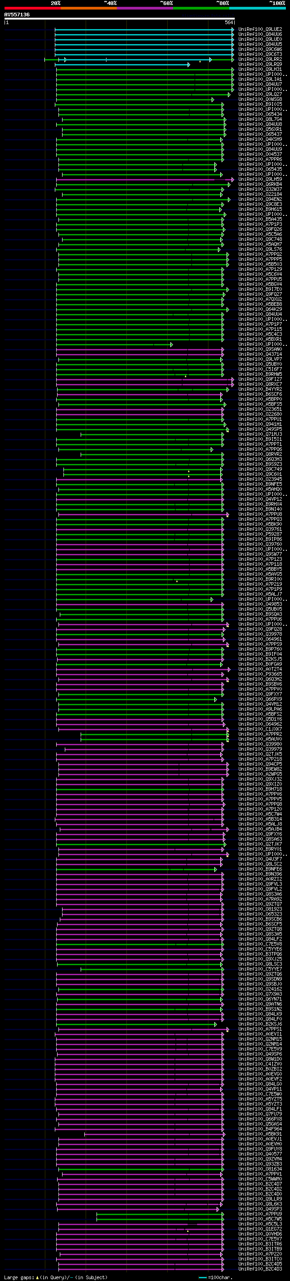Select hit label UniRef100_O04537
Viewport: 290px width, 1281px height.
(260, 154)
